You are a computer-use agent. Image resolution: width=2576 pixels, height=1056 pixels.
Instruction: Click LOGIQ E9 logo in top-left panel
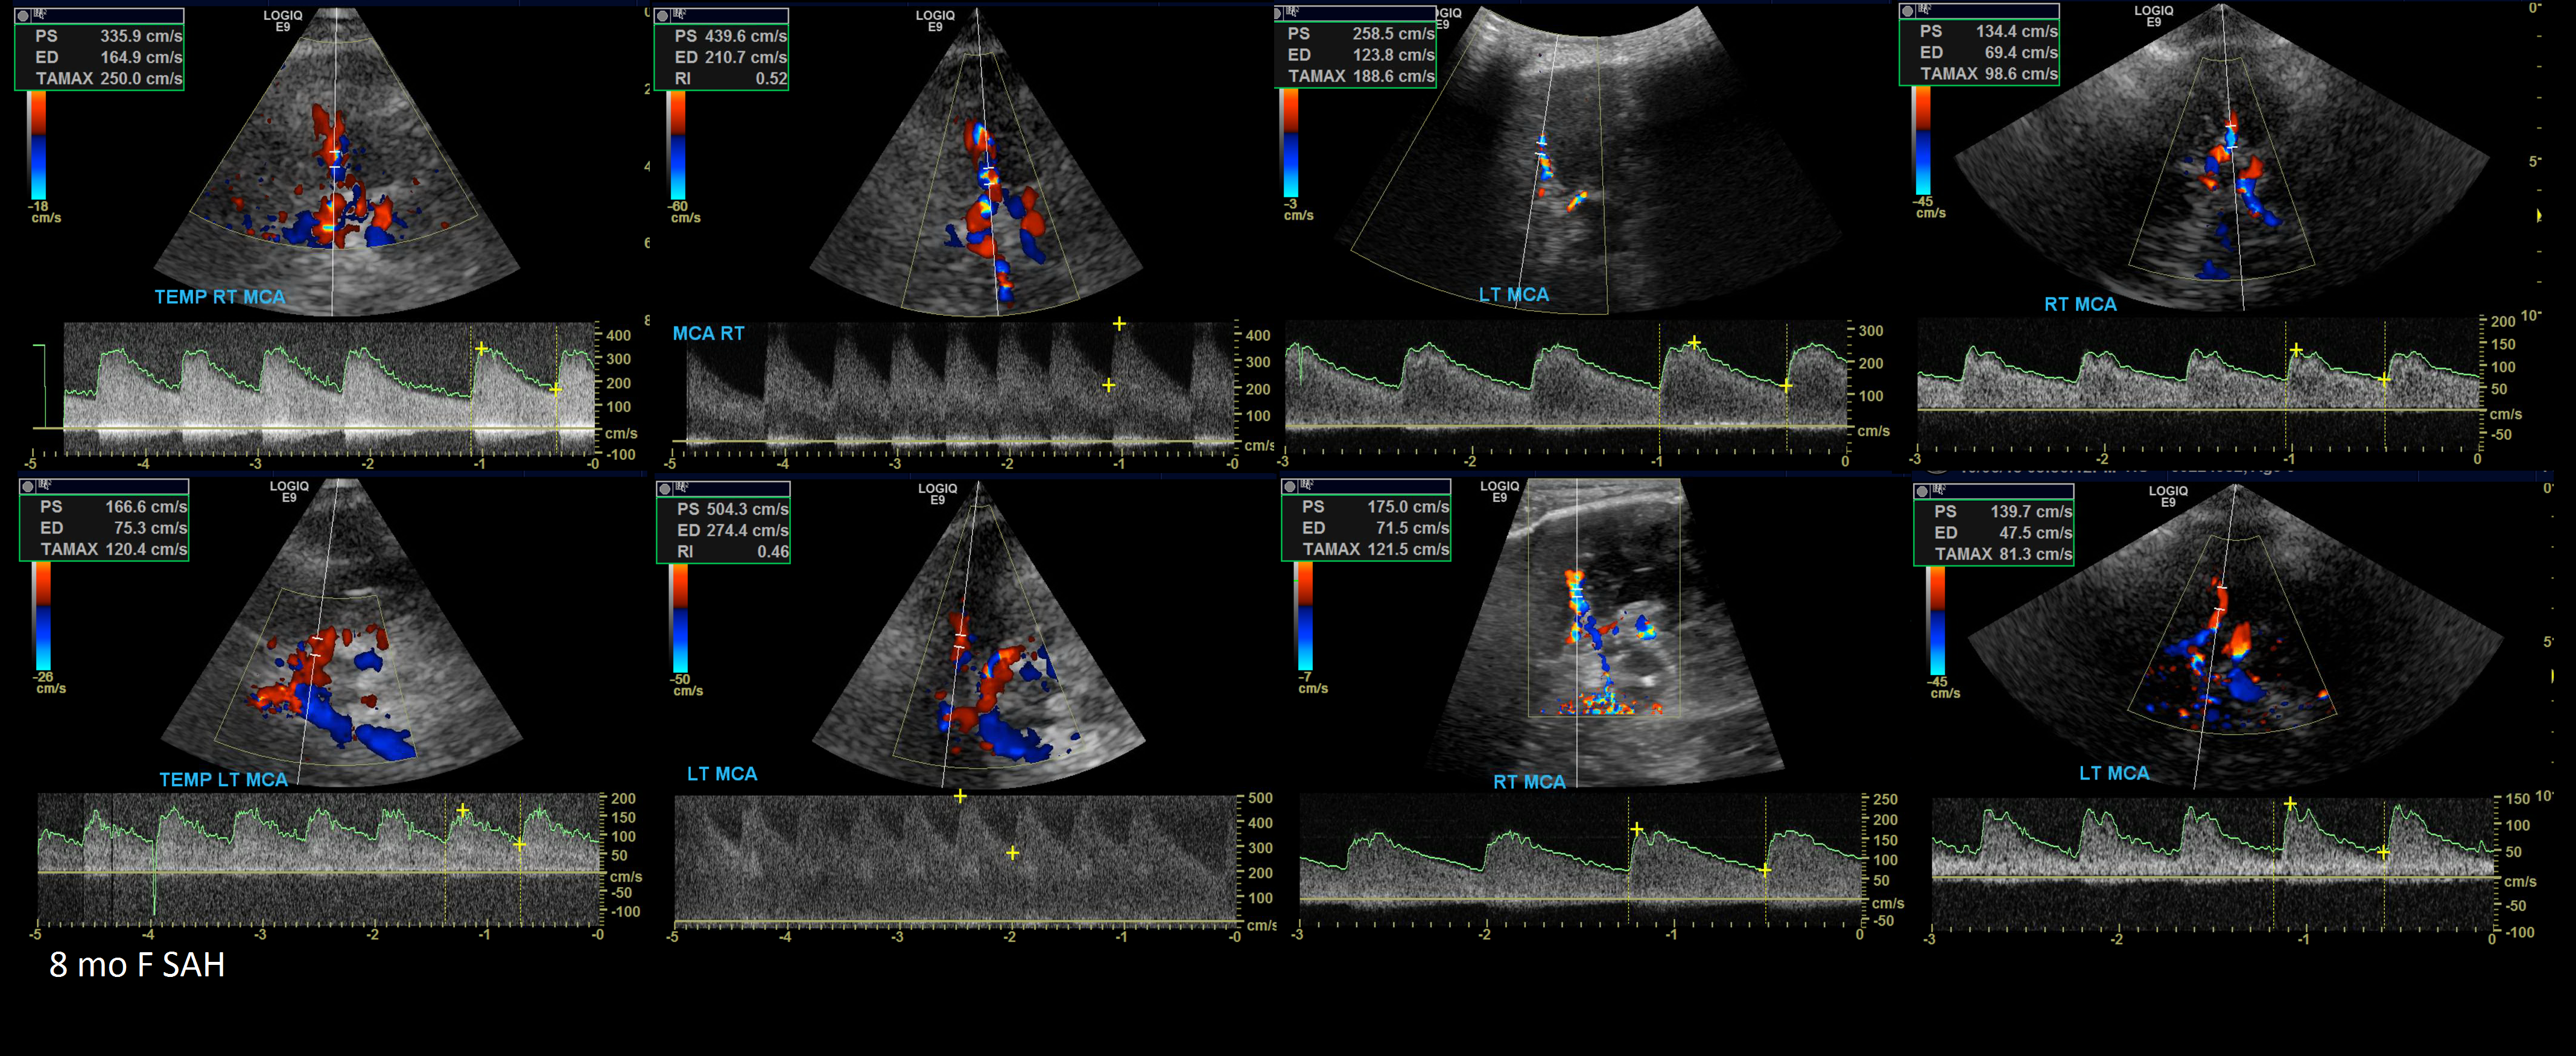[282, 21]
